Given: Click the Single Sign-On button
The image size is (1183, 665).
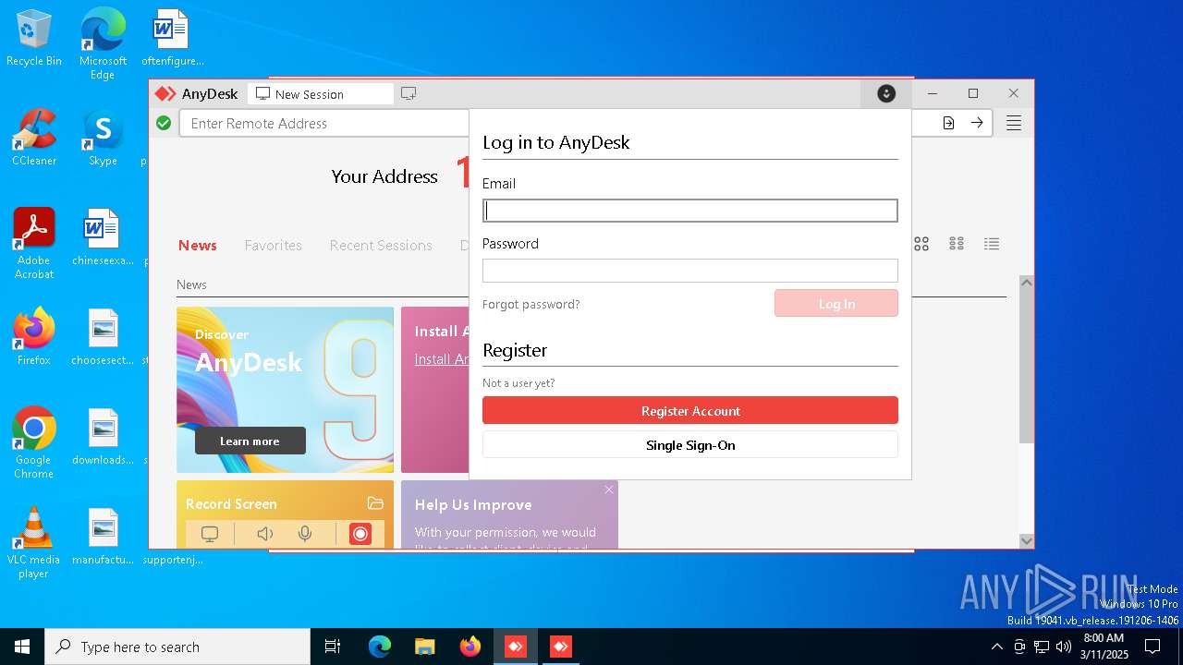Looking at the screenshot, I should (x=690, y=444).
